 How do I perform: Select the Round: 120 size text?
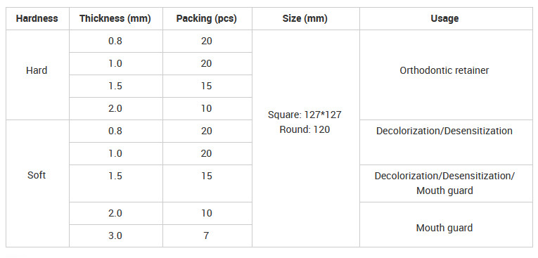pos(305,129)
